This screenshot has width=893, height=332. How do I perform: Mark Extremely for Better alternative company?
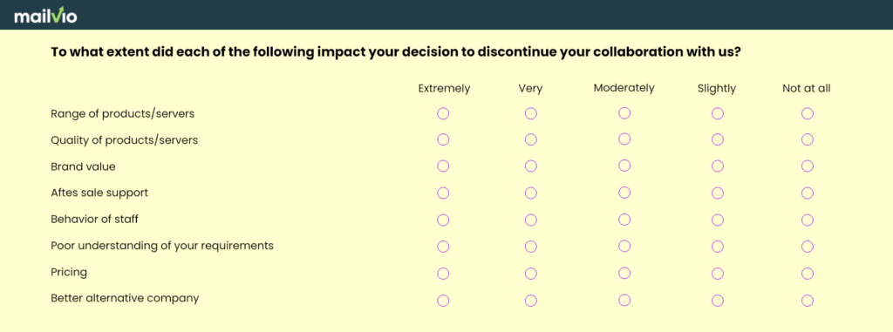[x=443, y=300]
